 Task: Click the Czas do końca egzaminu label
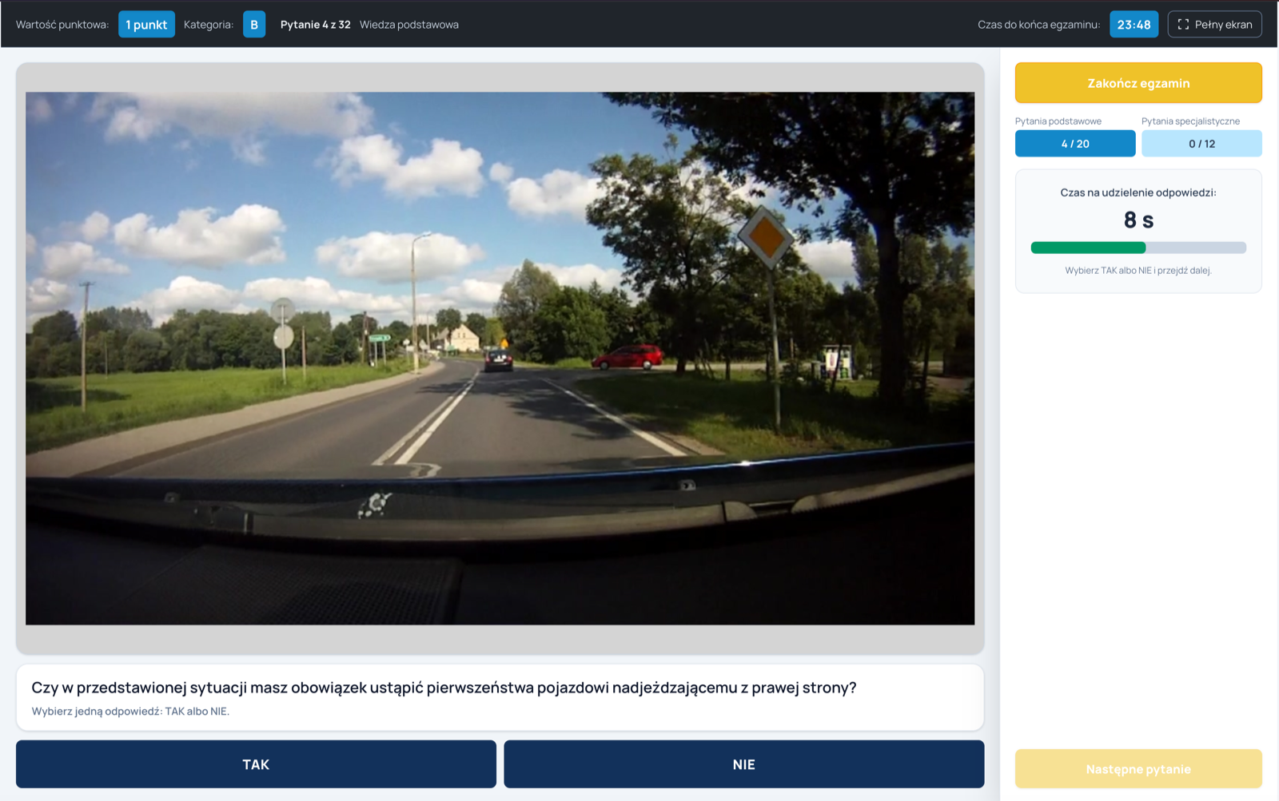coord(1038,25)
